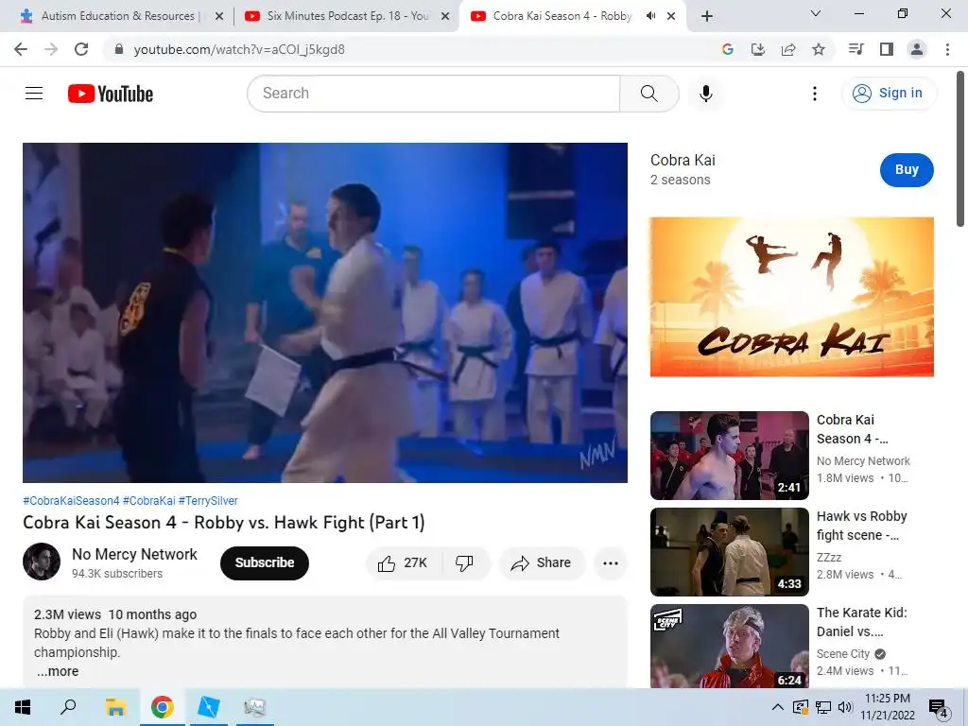Click the page vertical scrollbar
This screenshot has width=968, height=726.
(960, 148)
